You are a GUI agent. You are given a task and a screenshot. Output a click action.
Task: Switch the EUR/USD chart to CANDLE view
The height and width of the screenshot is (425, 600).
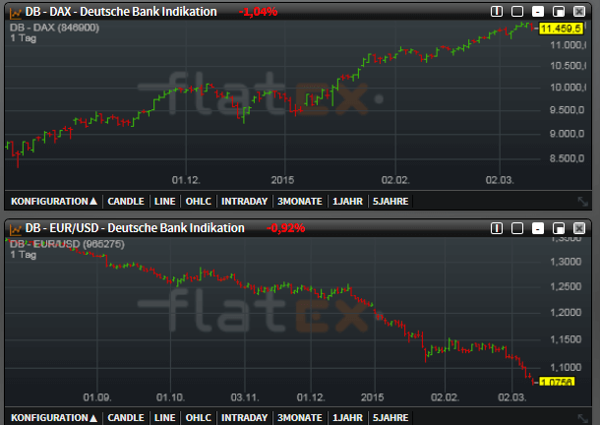126,418
